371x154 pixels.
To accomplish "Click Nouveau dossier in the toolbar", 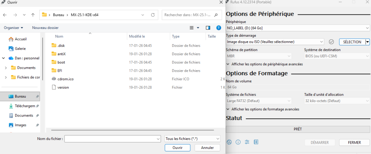I will click(x=45, y=27).
